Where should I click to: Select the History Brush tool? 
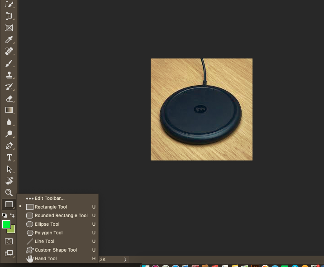tap(9, 87)
